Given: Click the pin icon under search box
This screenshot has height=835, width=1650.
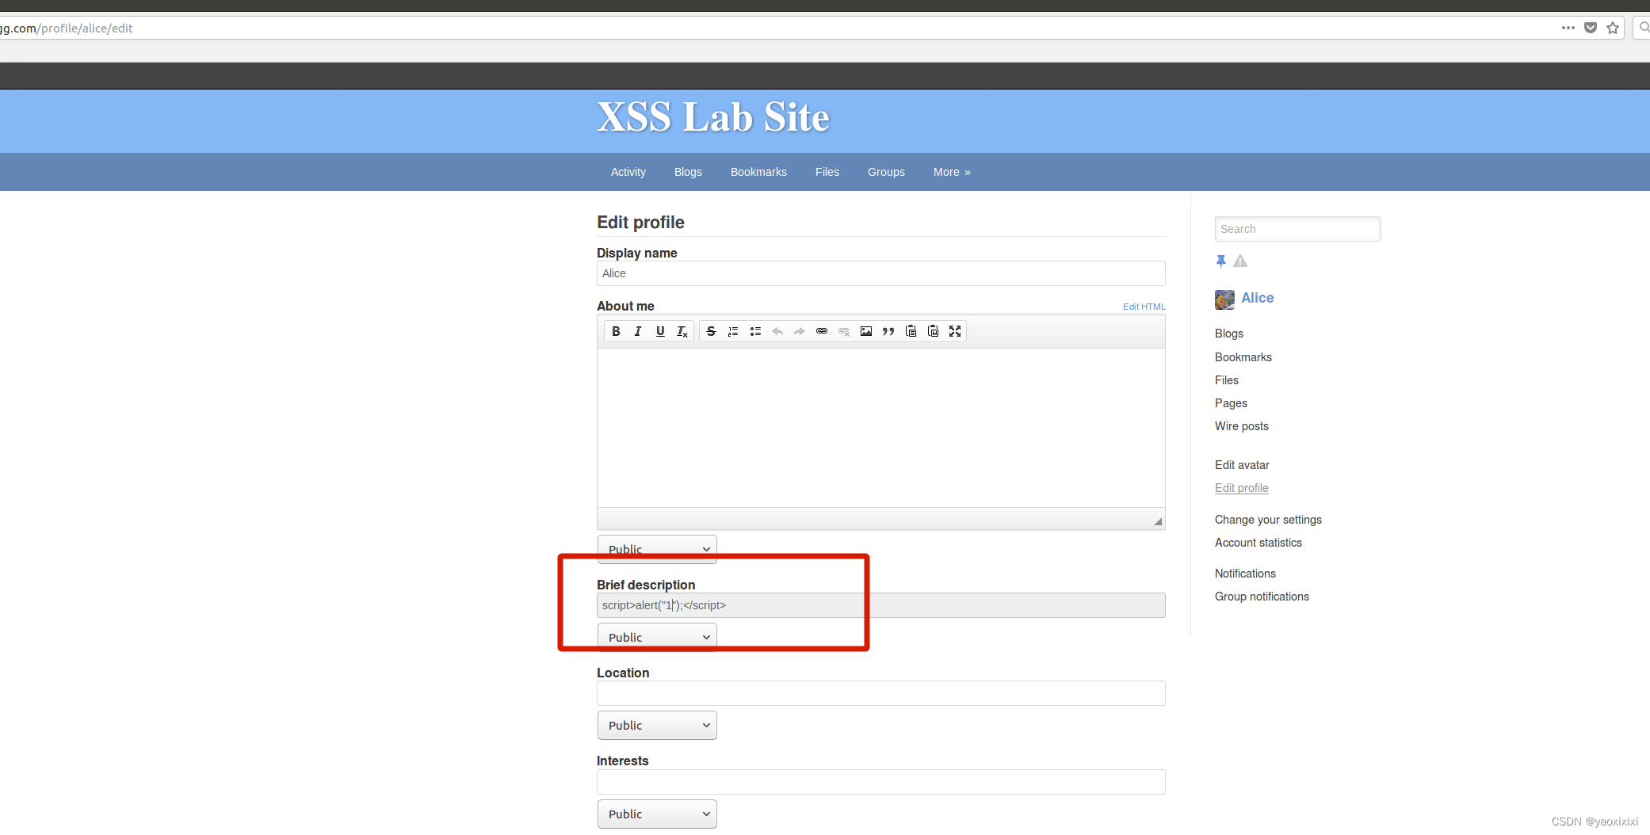Looking at the screenshot, I should pyautogui.click(x=1220, y=261).
